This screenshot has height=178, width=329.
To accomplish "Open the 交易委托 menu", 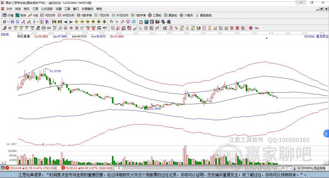I will [87, 9].
